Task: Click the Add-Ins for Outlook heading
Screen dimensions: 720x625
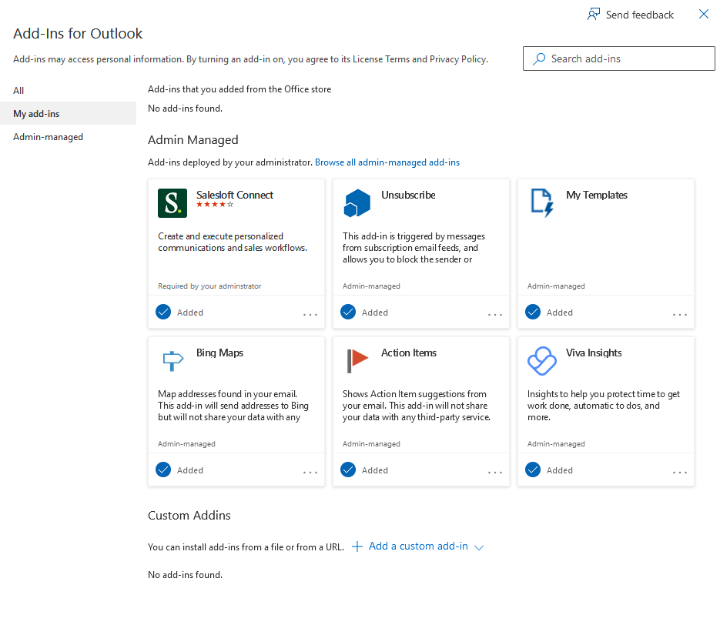Action: coord(78,34)
